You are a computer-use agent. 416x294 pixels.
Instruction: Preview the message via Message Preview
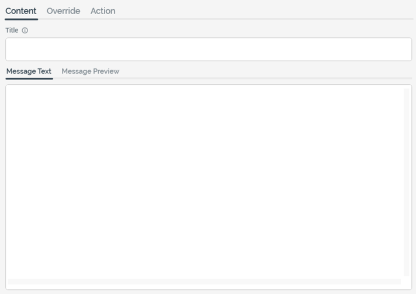point(90,71)
